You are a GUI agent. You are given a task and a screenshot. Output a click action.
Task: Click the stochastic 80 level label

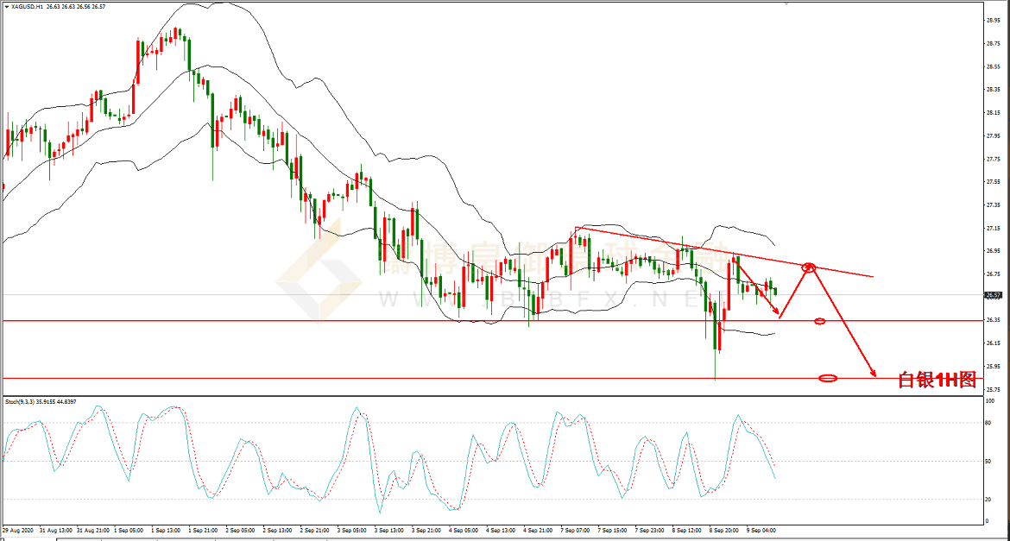(x=989, y=424)
